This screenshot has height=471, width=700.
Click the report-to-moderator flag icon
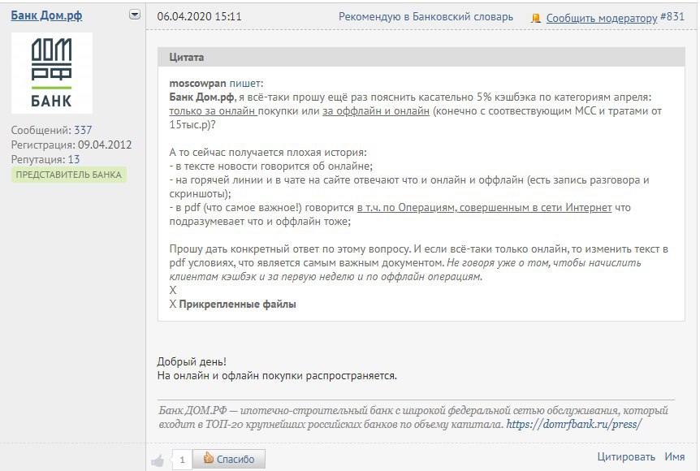[536, 19]
